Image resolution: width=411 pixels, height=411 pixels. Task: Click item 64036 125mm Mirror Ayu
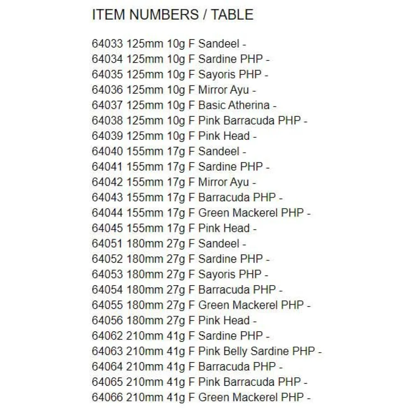(x=173, y=90)
